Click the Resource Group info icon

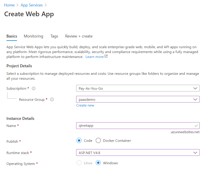[52, 100]
